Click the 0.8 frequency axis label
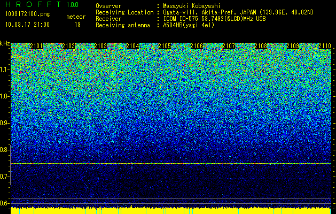Image resolution: width=336 pixels, height=214 pixels. (x=4, y=150)
